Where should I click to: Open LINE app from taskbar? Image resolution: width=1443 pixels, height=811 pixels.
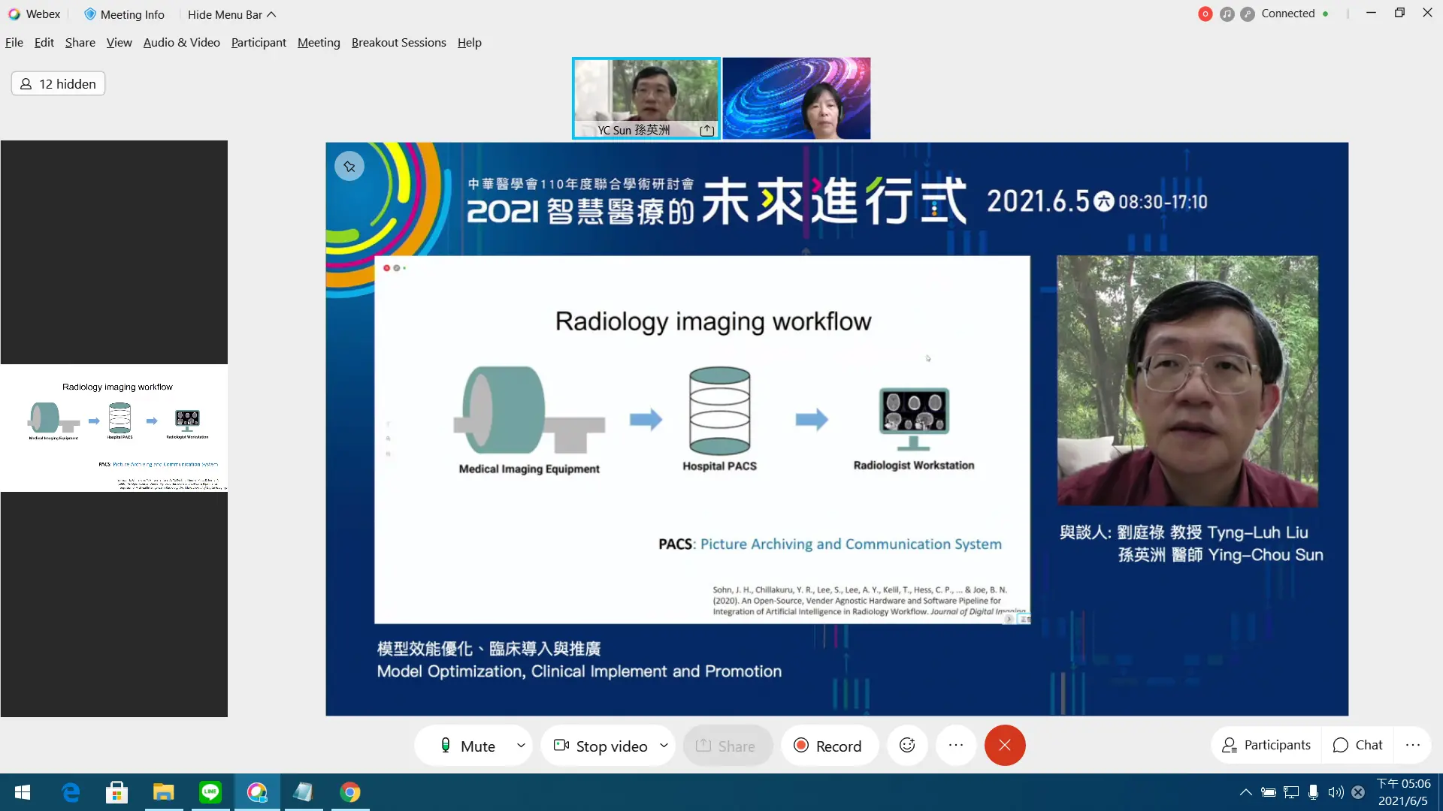[210, 792]
